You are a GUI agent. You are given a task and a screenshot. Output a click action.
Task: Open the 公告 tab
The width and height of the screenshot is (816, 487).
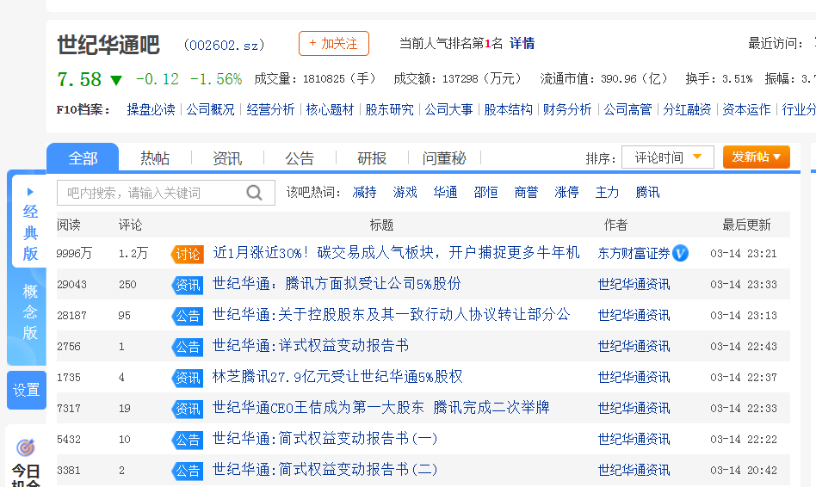pyautogui.click(x=300, y=158)
